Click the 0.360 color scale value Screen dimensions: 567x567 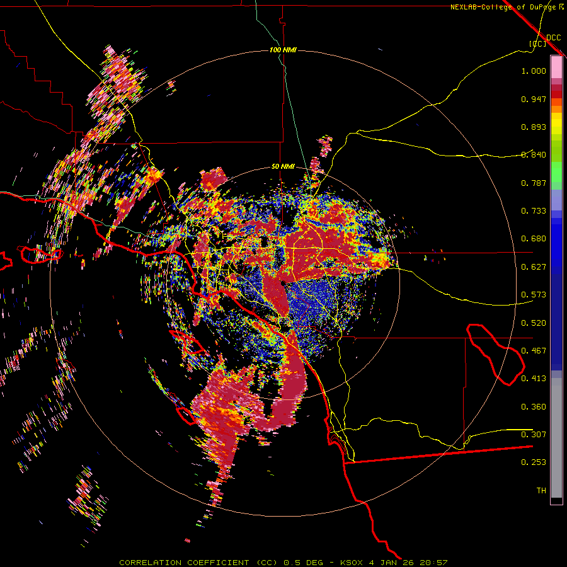click(x=534, y=407)
